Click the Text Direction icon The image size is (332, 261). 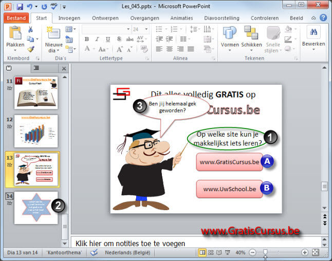(x=208, y=29)
